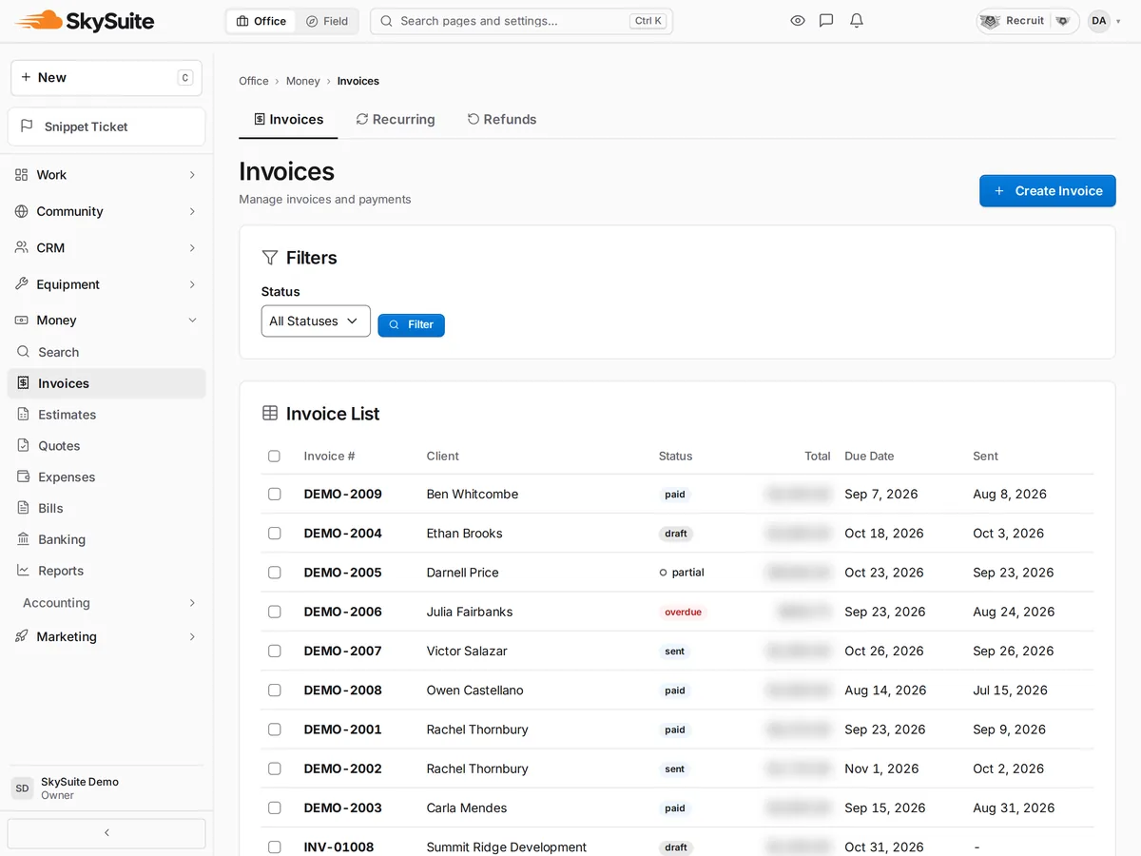Open the chat messages icon
This screenshot has height=856, width=1141.
[x=826, y=21]
